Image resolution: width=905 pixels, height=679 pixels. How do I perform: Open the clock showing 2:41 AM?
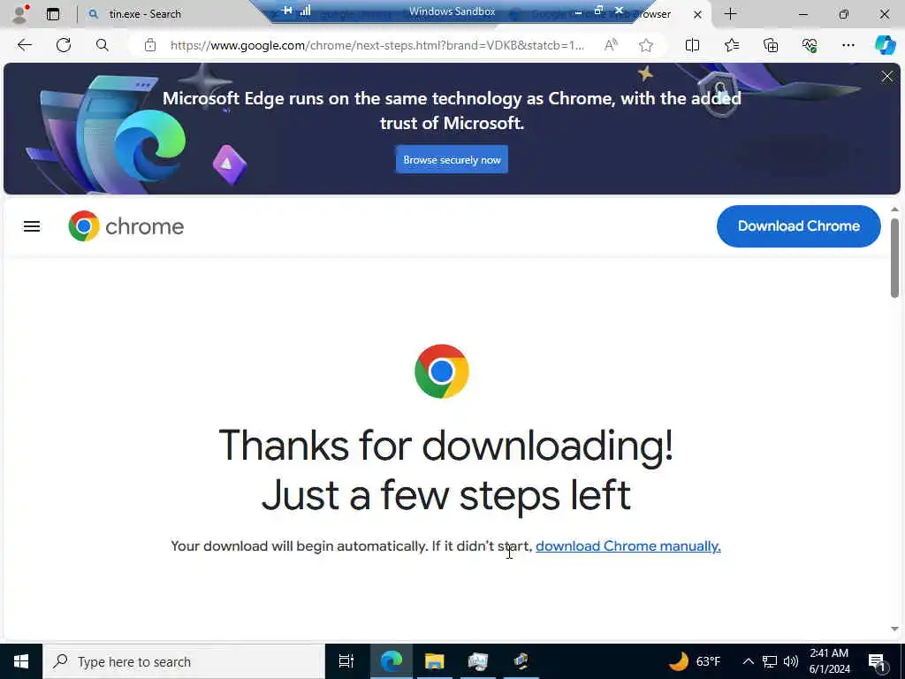pos(829,661)
